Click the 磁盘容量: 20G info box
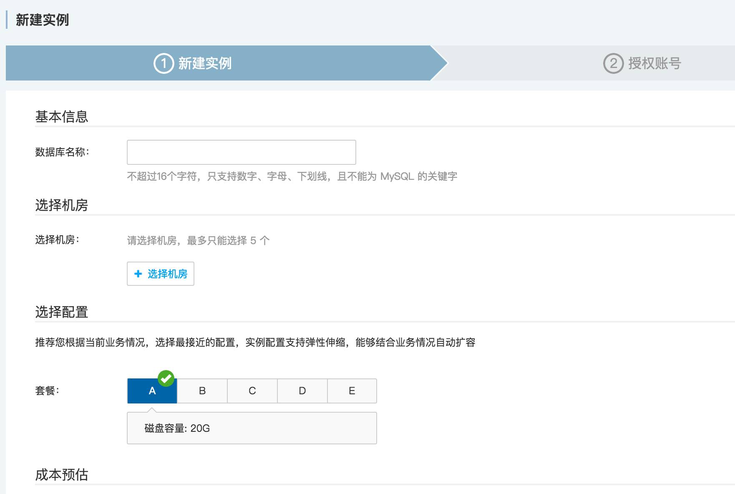735x494 pixels. [x=252, y=428]
